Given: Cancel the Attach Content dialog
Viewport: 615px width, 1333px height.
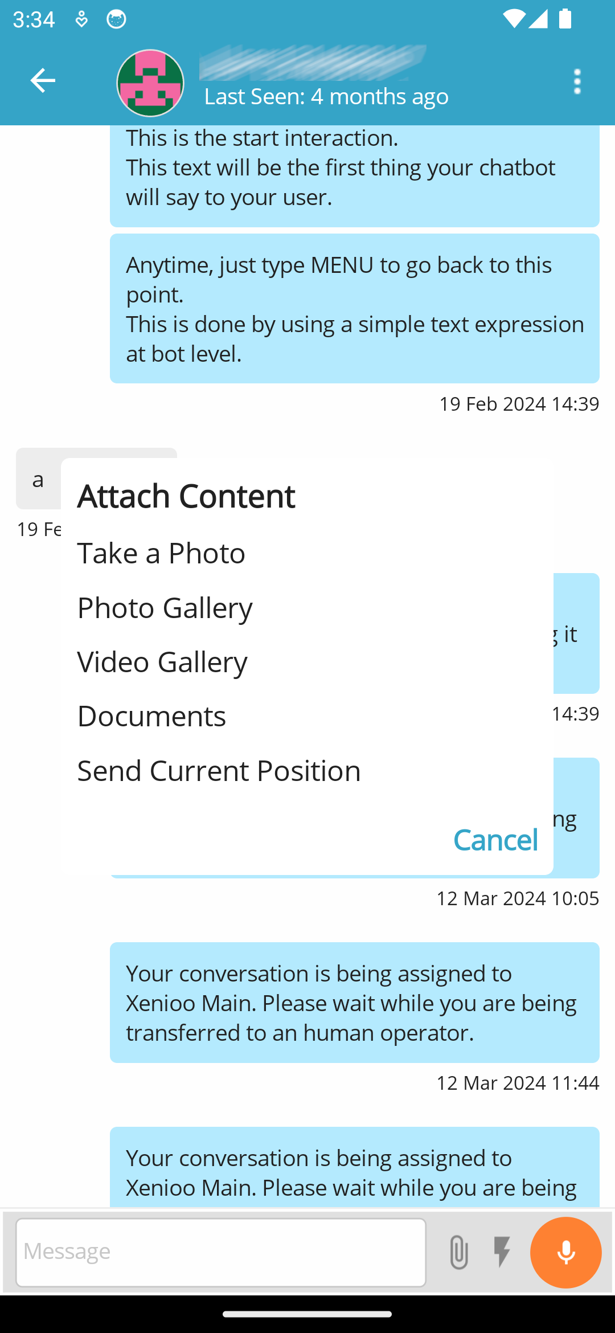Looking at the screenshot, I should click(495, 840).
